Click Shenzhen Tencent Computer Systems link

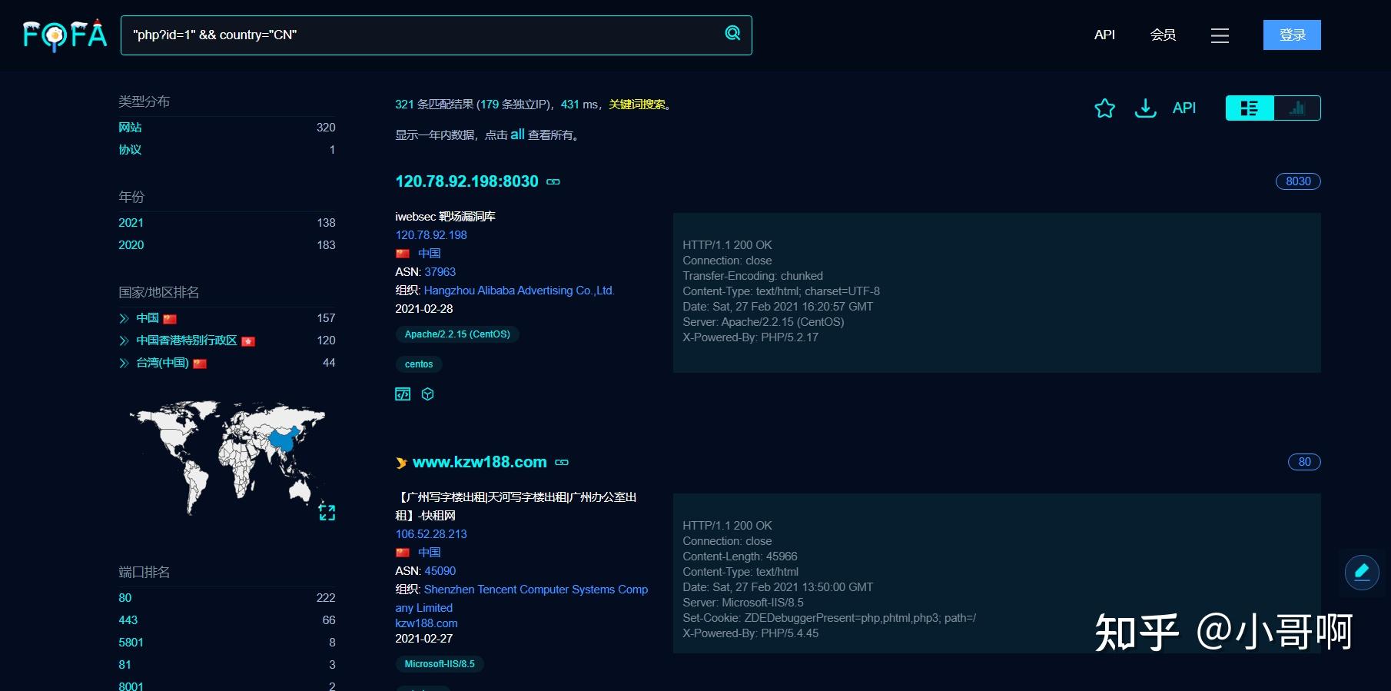[x=522, y=599]
